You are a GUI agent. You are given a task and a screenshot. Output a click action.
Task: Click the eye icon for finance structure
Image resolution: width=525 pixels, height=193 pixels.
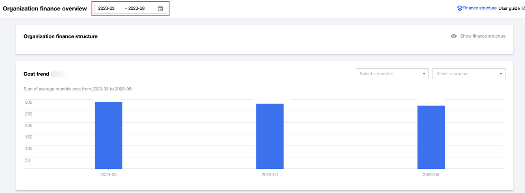tap(454, 36)
